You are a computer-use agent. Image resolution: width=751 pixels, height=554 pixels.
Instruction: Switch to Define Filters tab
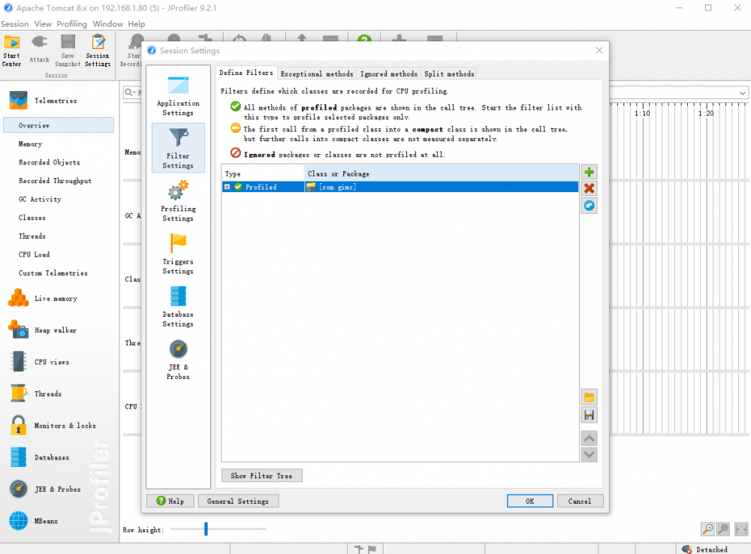(246, 73)
